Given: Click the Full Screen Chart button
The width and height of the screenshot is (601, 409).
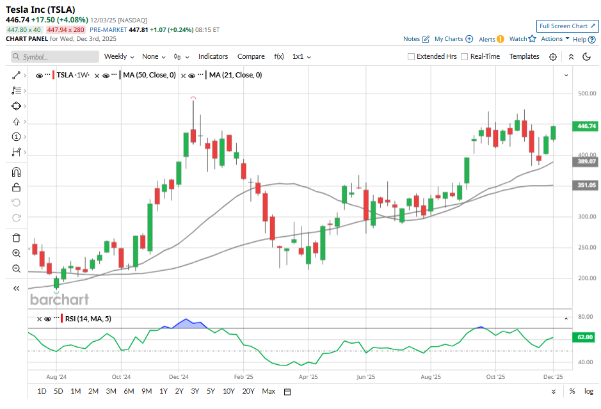Looking at the screenshot, I should pos(567,26).
